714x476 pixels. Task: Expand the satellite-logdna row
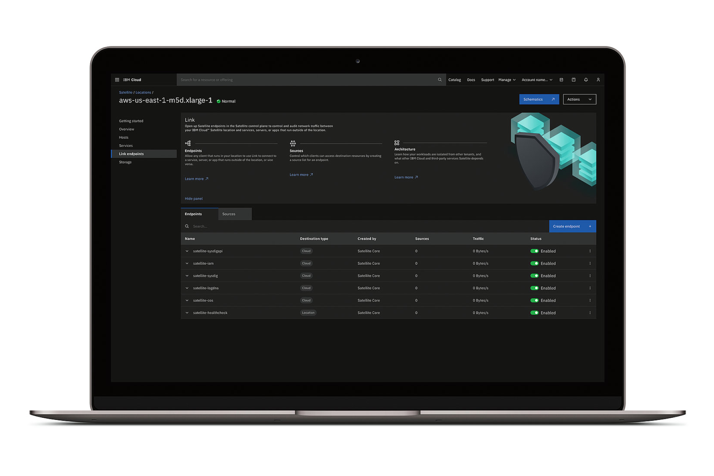187,288
